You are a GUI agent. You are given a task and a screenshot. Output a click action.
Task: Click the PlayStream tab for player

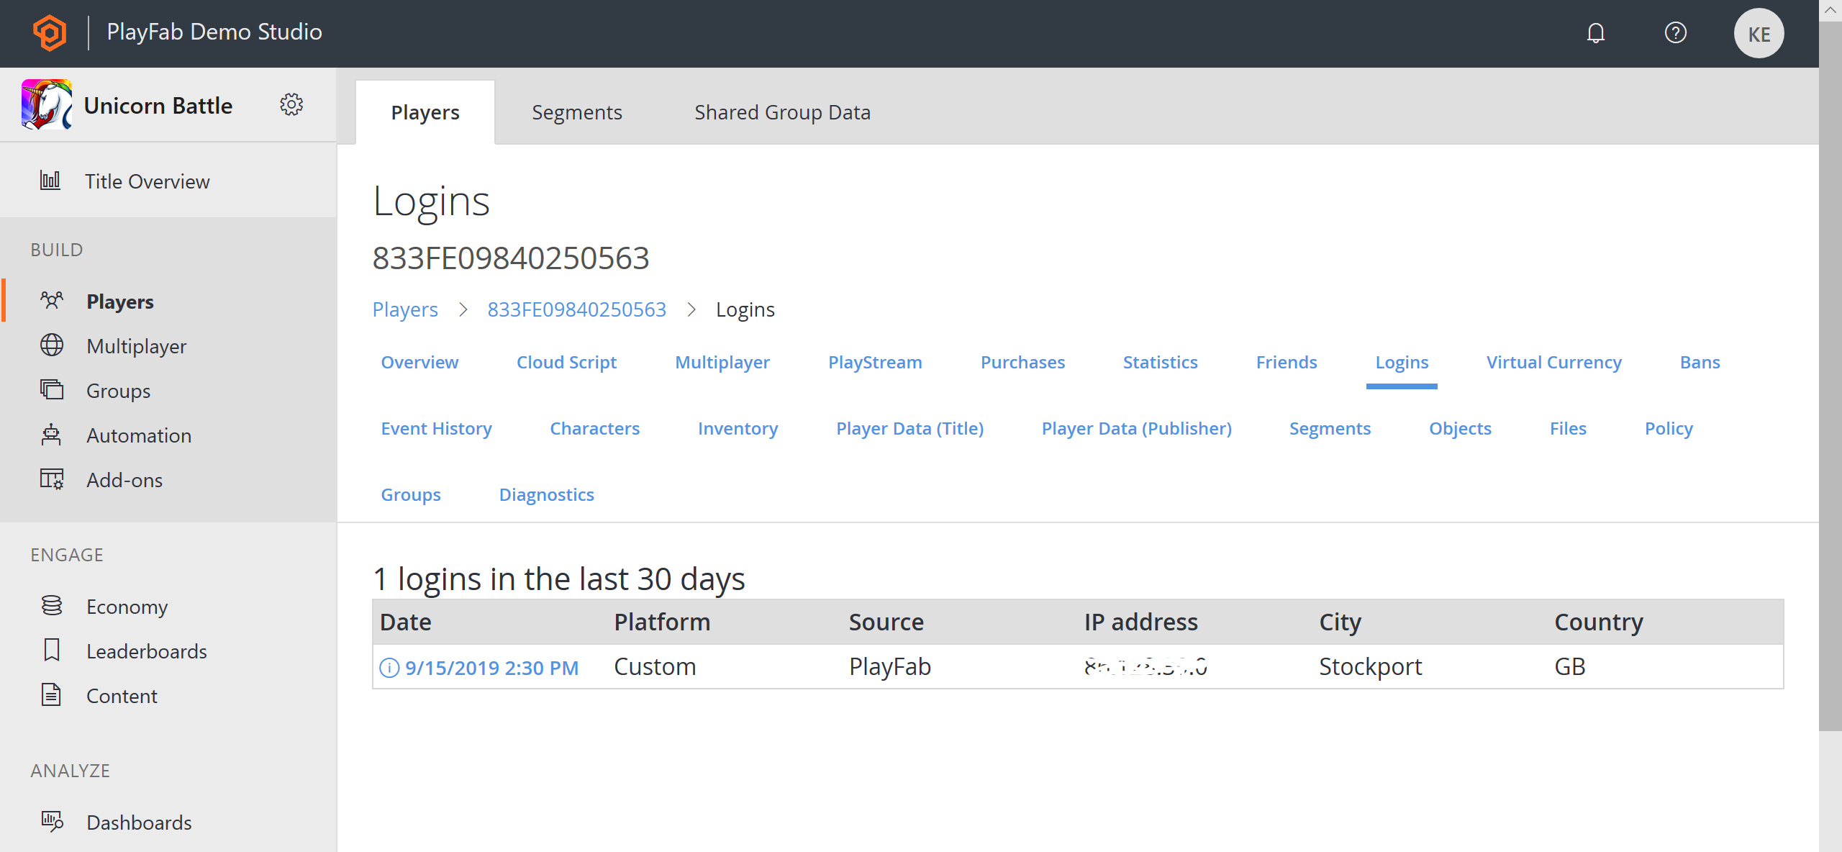pos(875,361)
